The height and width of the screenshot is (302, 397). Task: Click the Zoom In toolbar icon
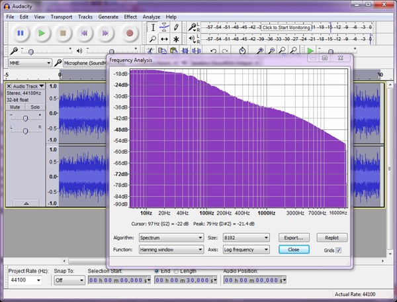click(x=260, y=51)
